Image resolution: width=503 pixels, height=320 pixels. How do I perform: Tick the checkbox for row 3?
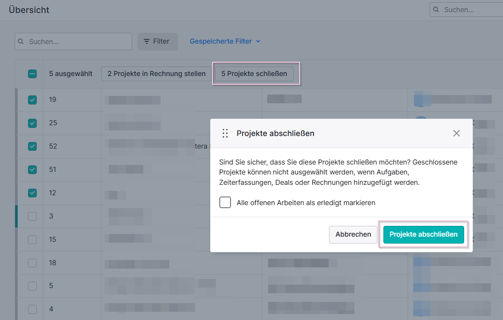point(32,216)
